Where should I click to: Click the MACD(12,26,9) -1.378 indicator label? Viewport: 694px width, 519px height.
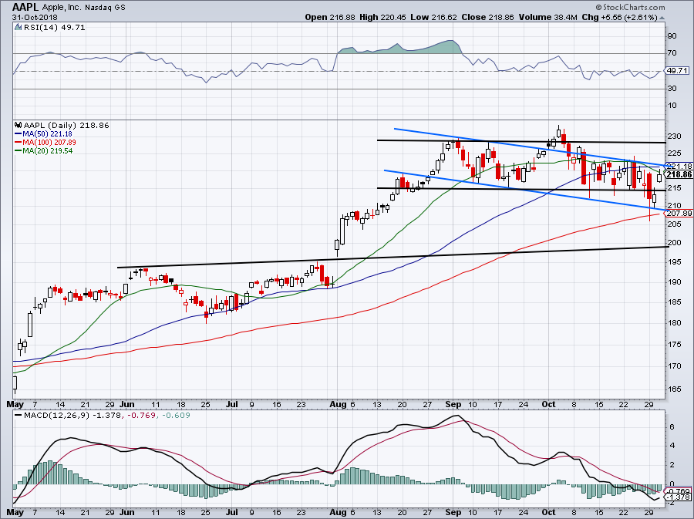pos(73,416)
